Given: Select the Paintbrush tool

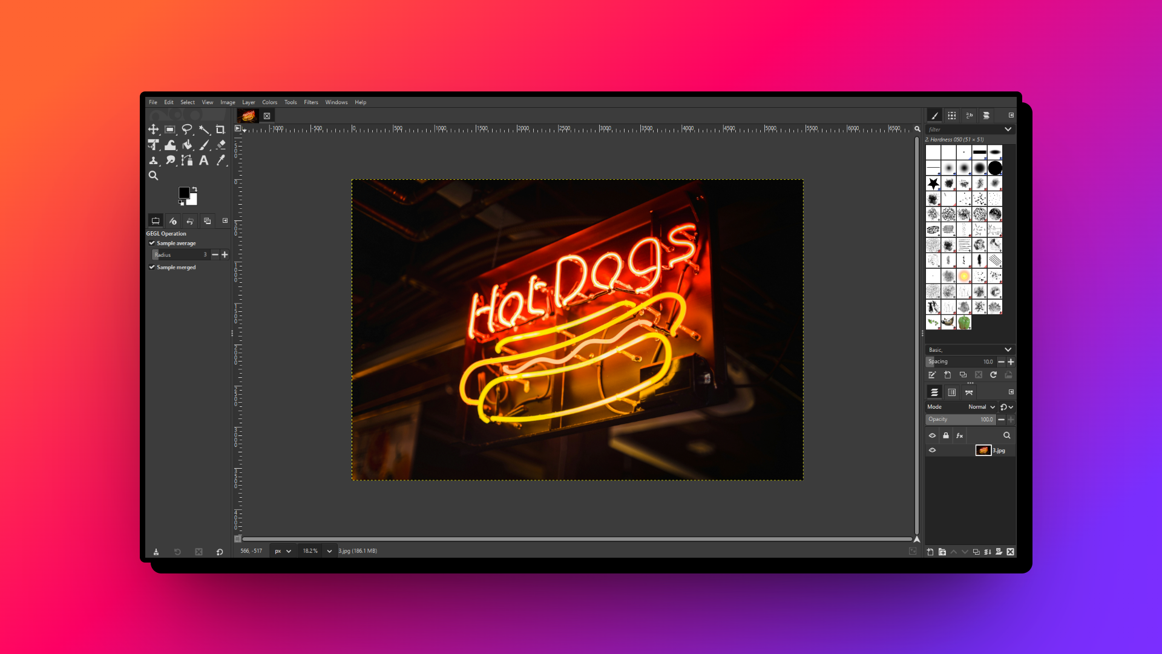Looking at the screenshot, I should (x=205, y=145).
